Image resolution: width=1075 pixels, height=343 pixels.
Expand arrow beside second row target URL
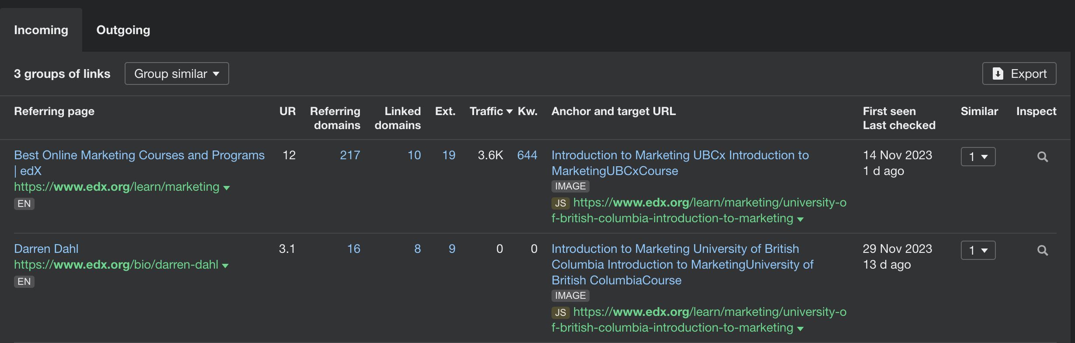(x=800, y=329)
